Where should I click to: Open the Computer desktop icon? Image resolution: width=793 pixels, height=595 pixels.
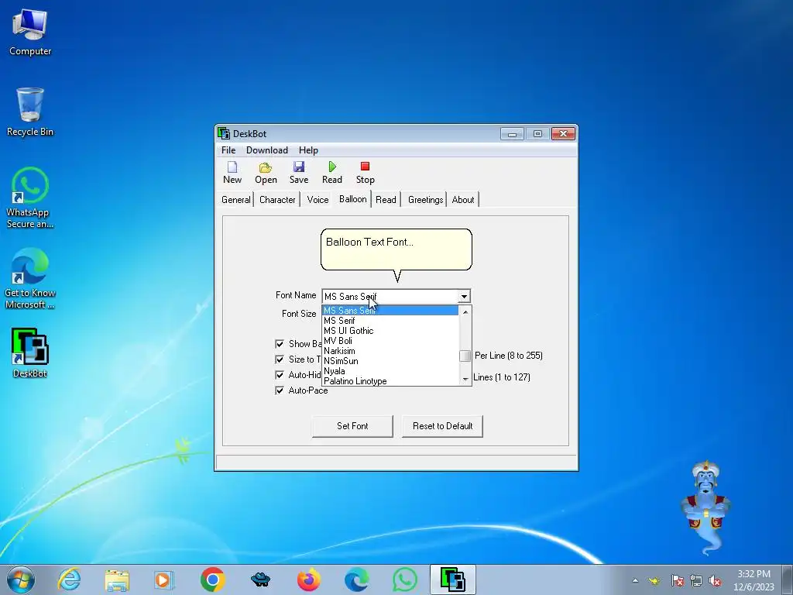(30, 33)
